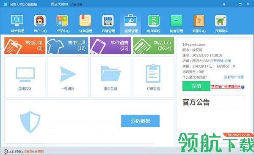
Task: Open the title bar dropdown menu arrow
Action: (224, 5)
